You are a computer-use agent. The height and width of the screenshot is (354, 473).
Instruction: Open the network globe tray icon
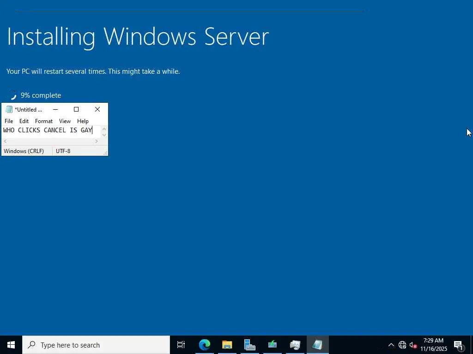402,345
